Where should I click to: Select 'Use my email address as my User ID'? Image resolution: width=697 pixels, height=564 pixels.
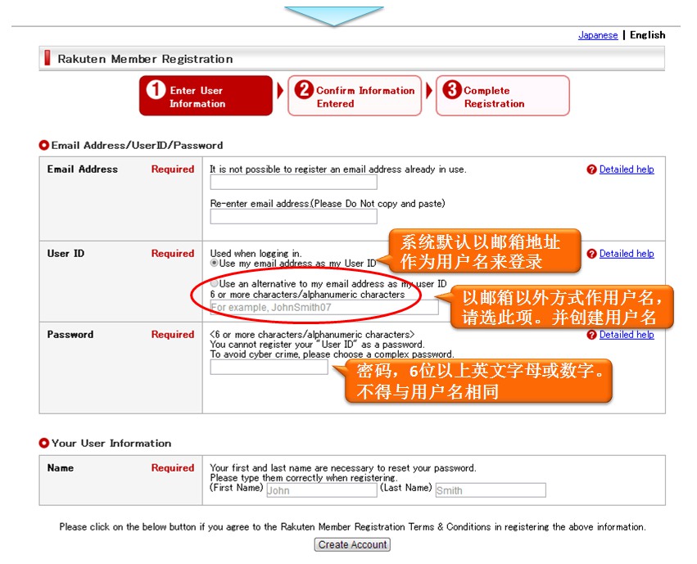coord(215,263)
